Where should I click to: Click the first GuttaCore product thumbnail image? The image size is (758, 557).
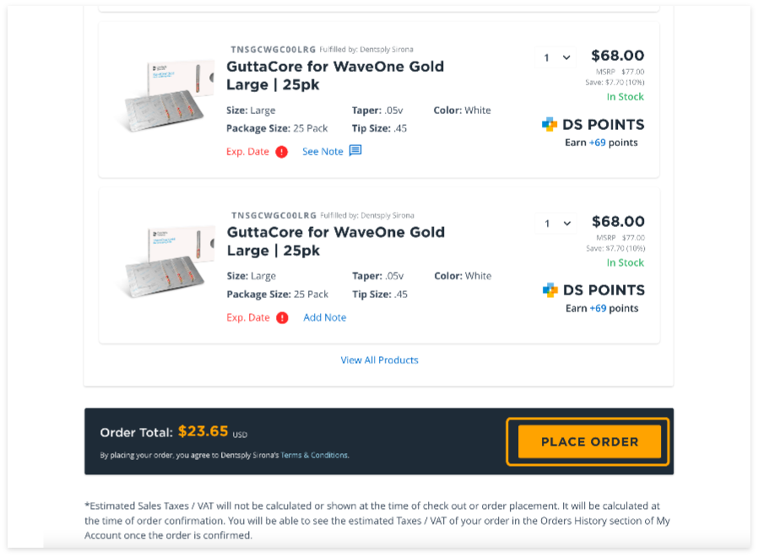163,95
